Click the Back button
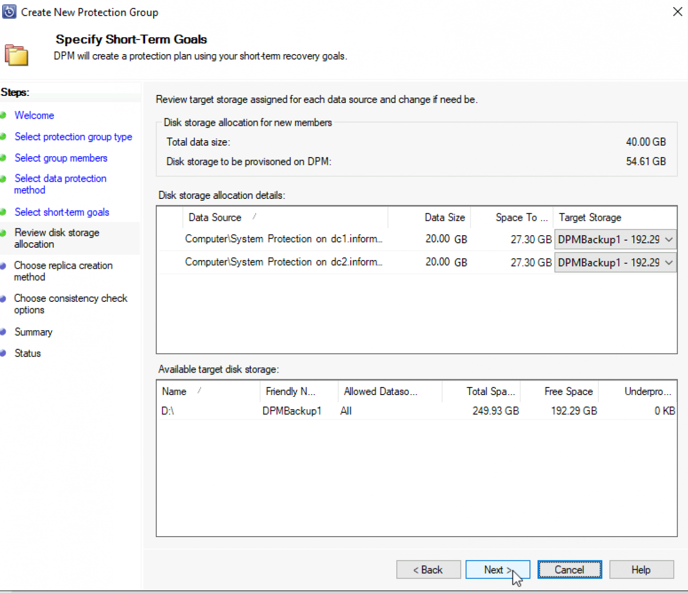 (x=428, y=569)
